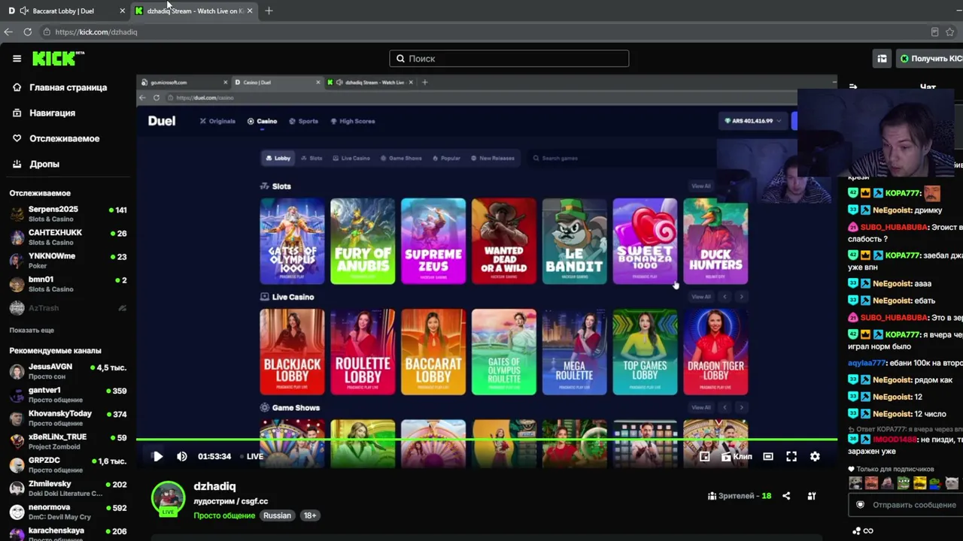Image resolution: width=963 pixels, height=541 pixels.
Task: Toggle theater mode in the player
Action: [768, 456]
